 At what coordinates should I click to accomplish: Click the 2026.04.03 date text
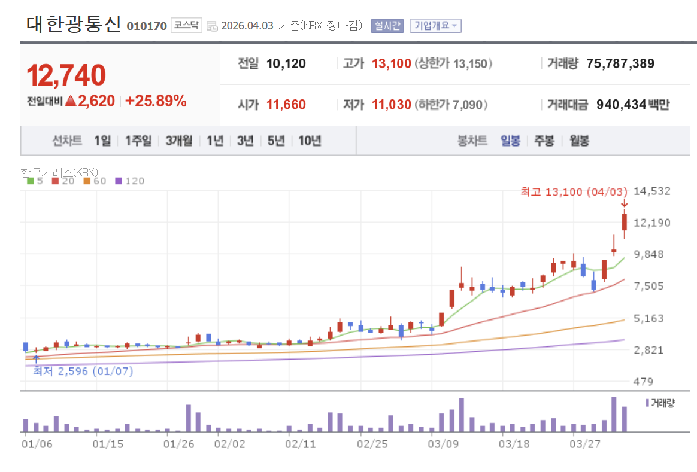click(x=247, y=25)
